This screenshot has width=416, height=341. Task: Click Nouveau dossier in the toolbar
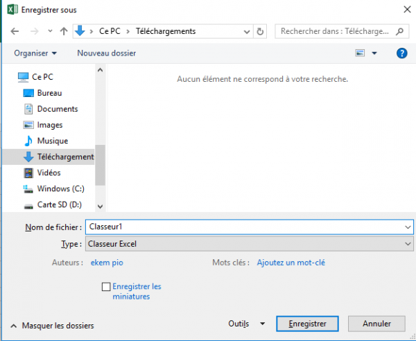click(106, 53)
